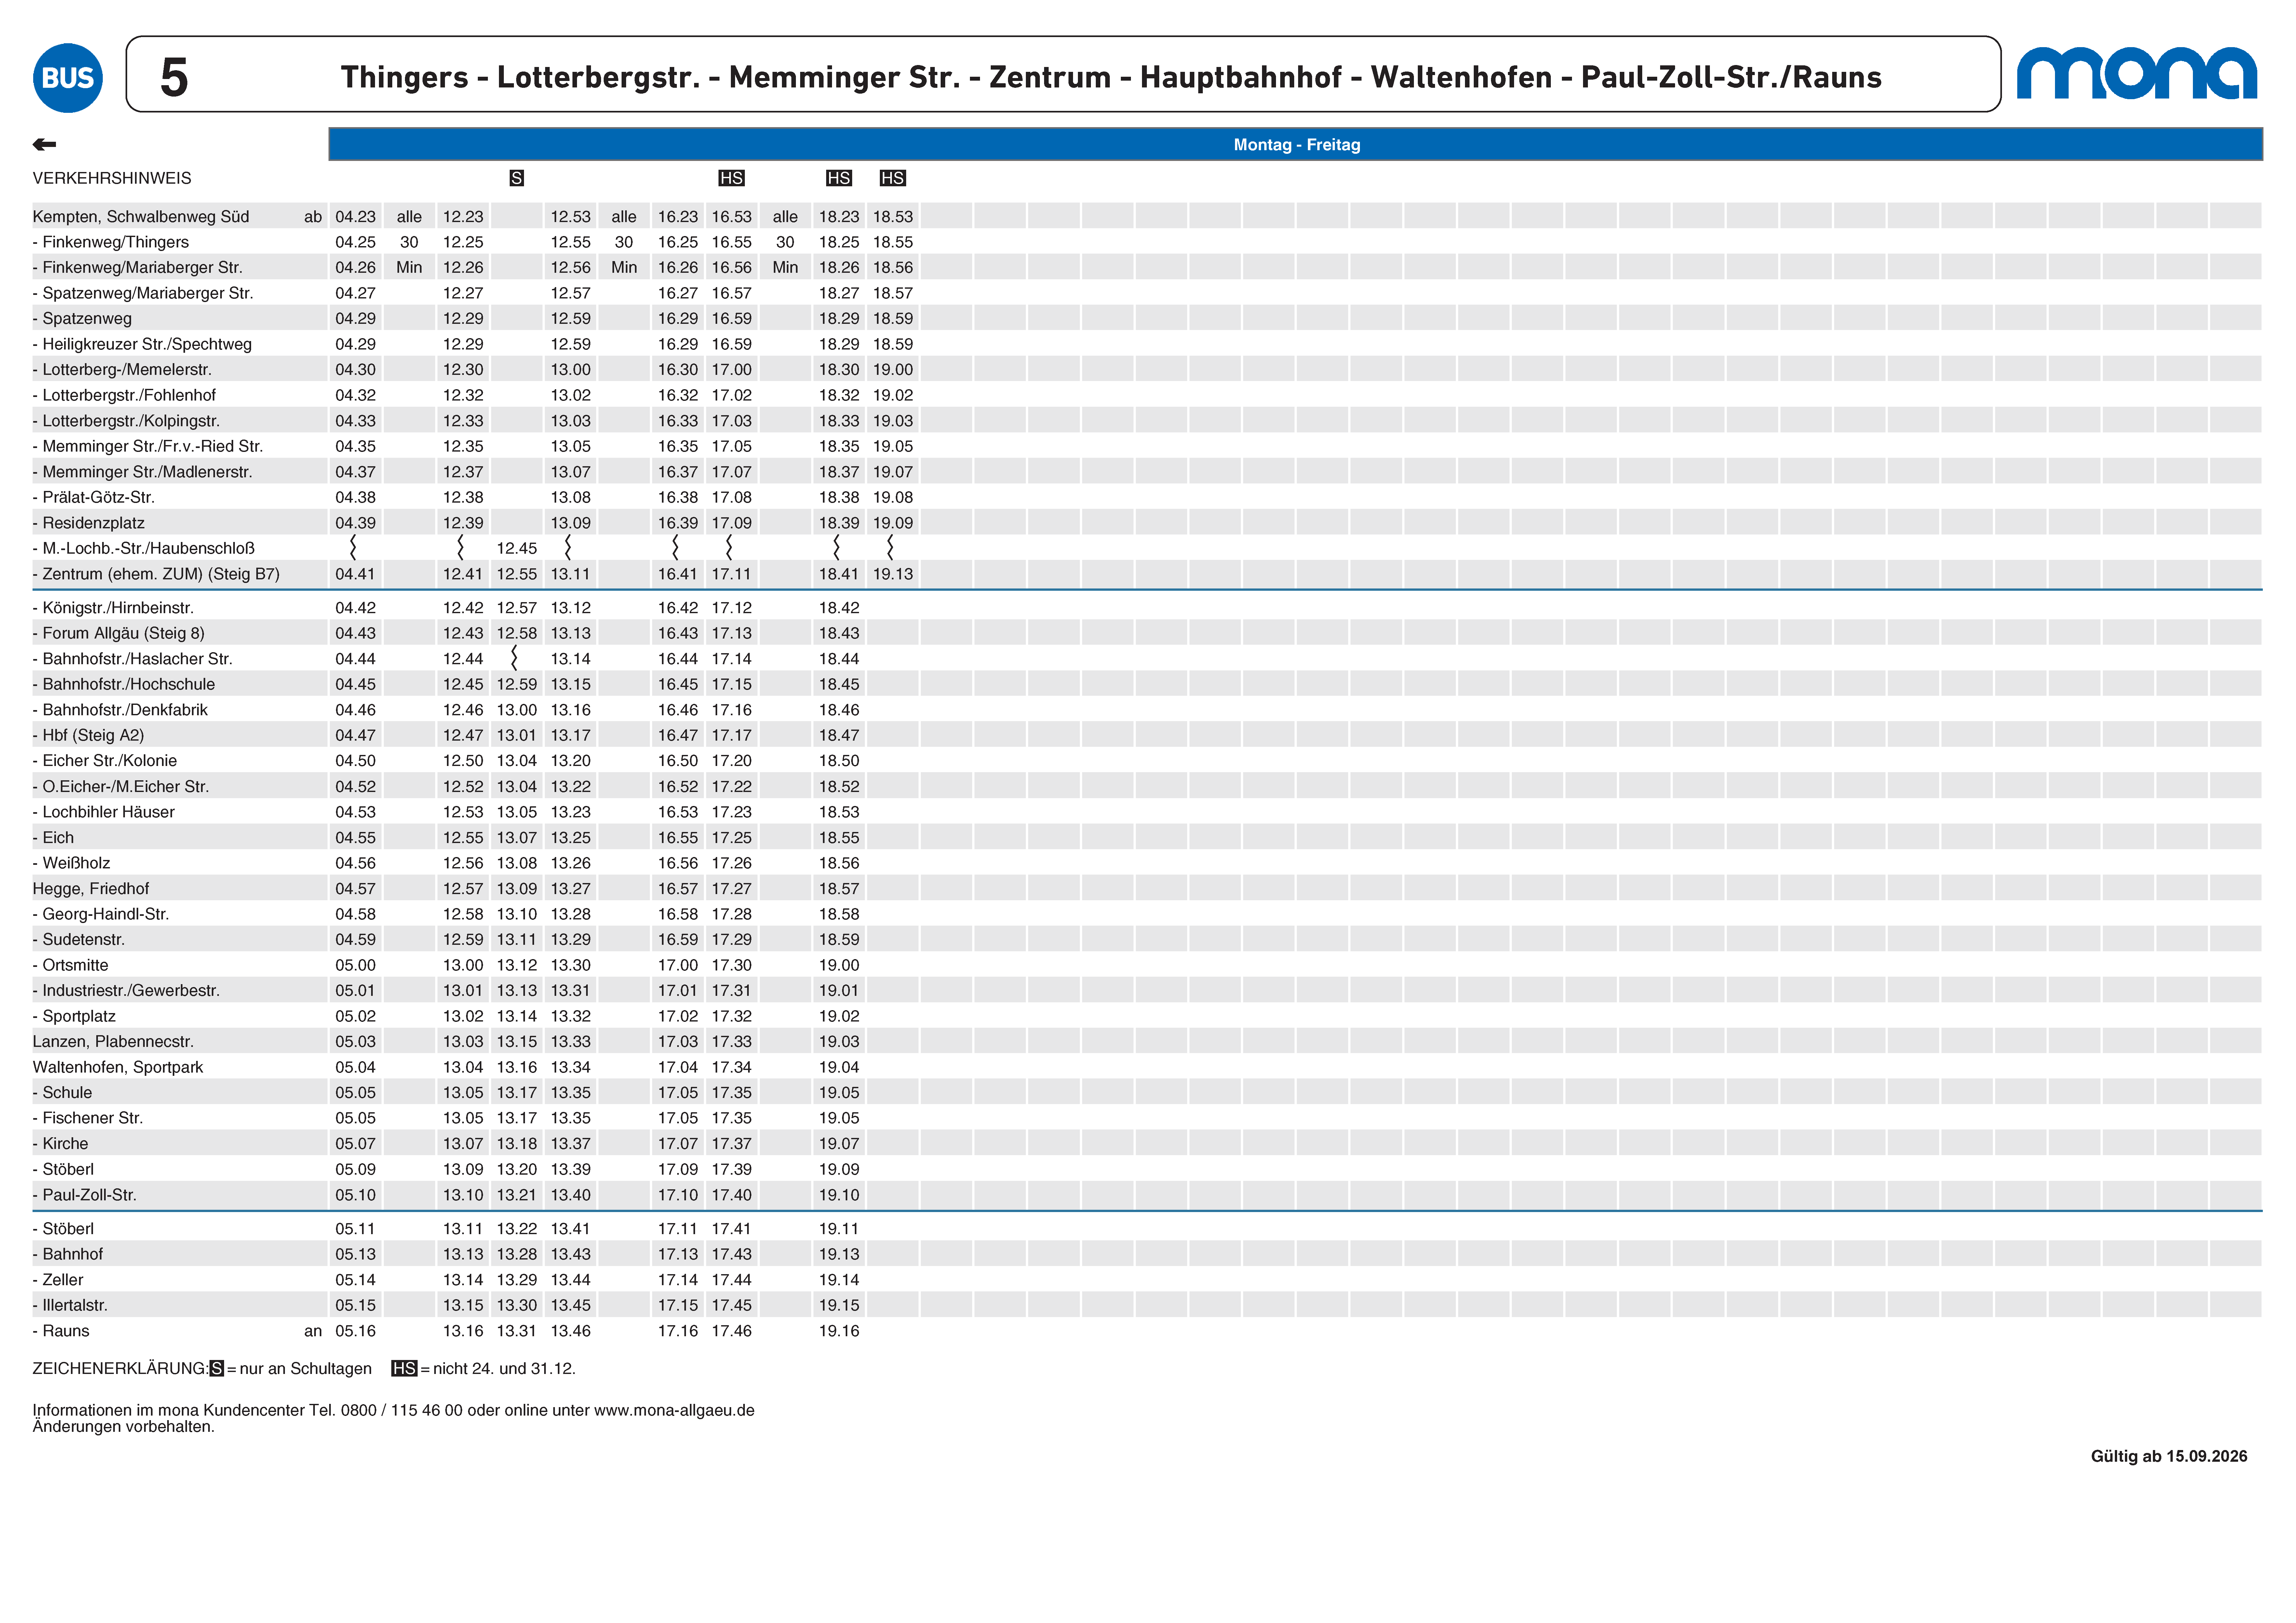This screenshot has width=2296, height=1623.
Task: Click the HS marker above the 16.53 column
Action: 732,178
